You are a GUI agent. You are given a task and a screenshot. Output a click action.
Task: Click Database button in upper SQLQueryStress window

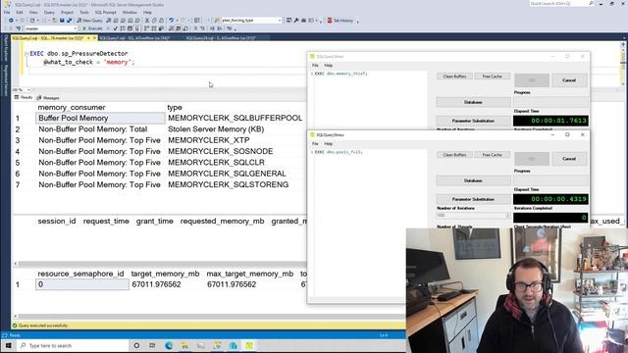coord(473,102)
